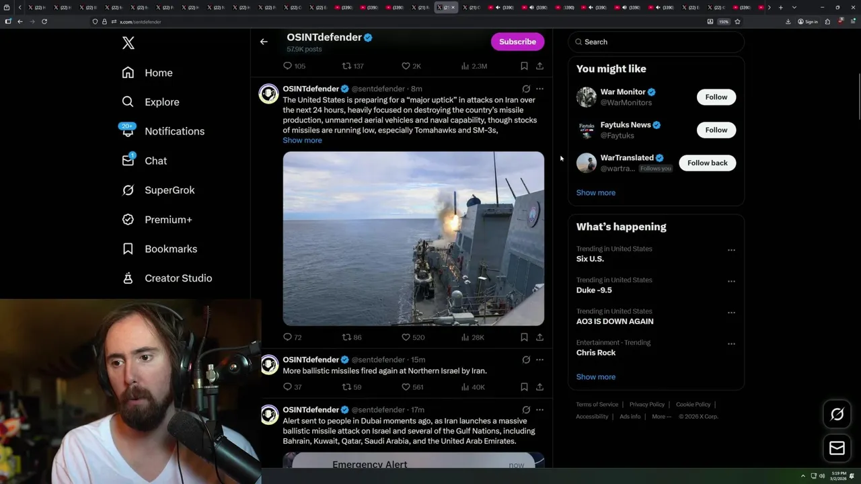
Task: Go to Home in sidebar
Action: click(147, 73)
